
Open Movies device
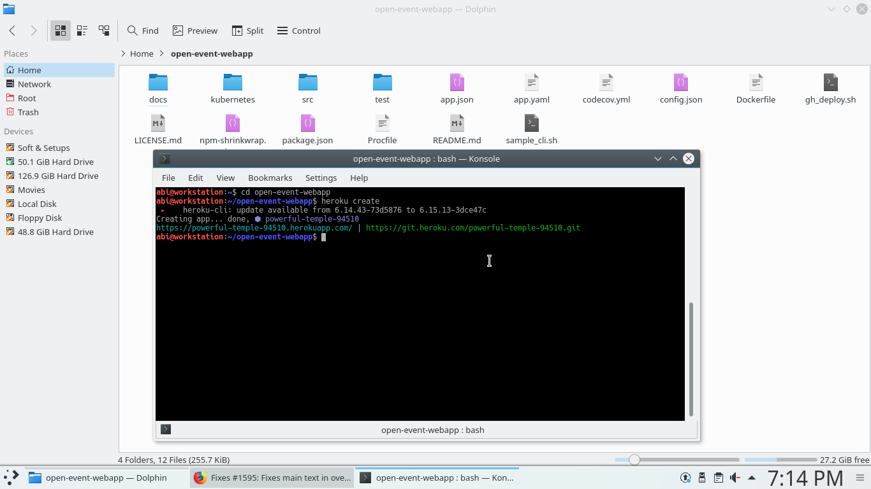click(59, 190)
